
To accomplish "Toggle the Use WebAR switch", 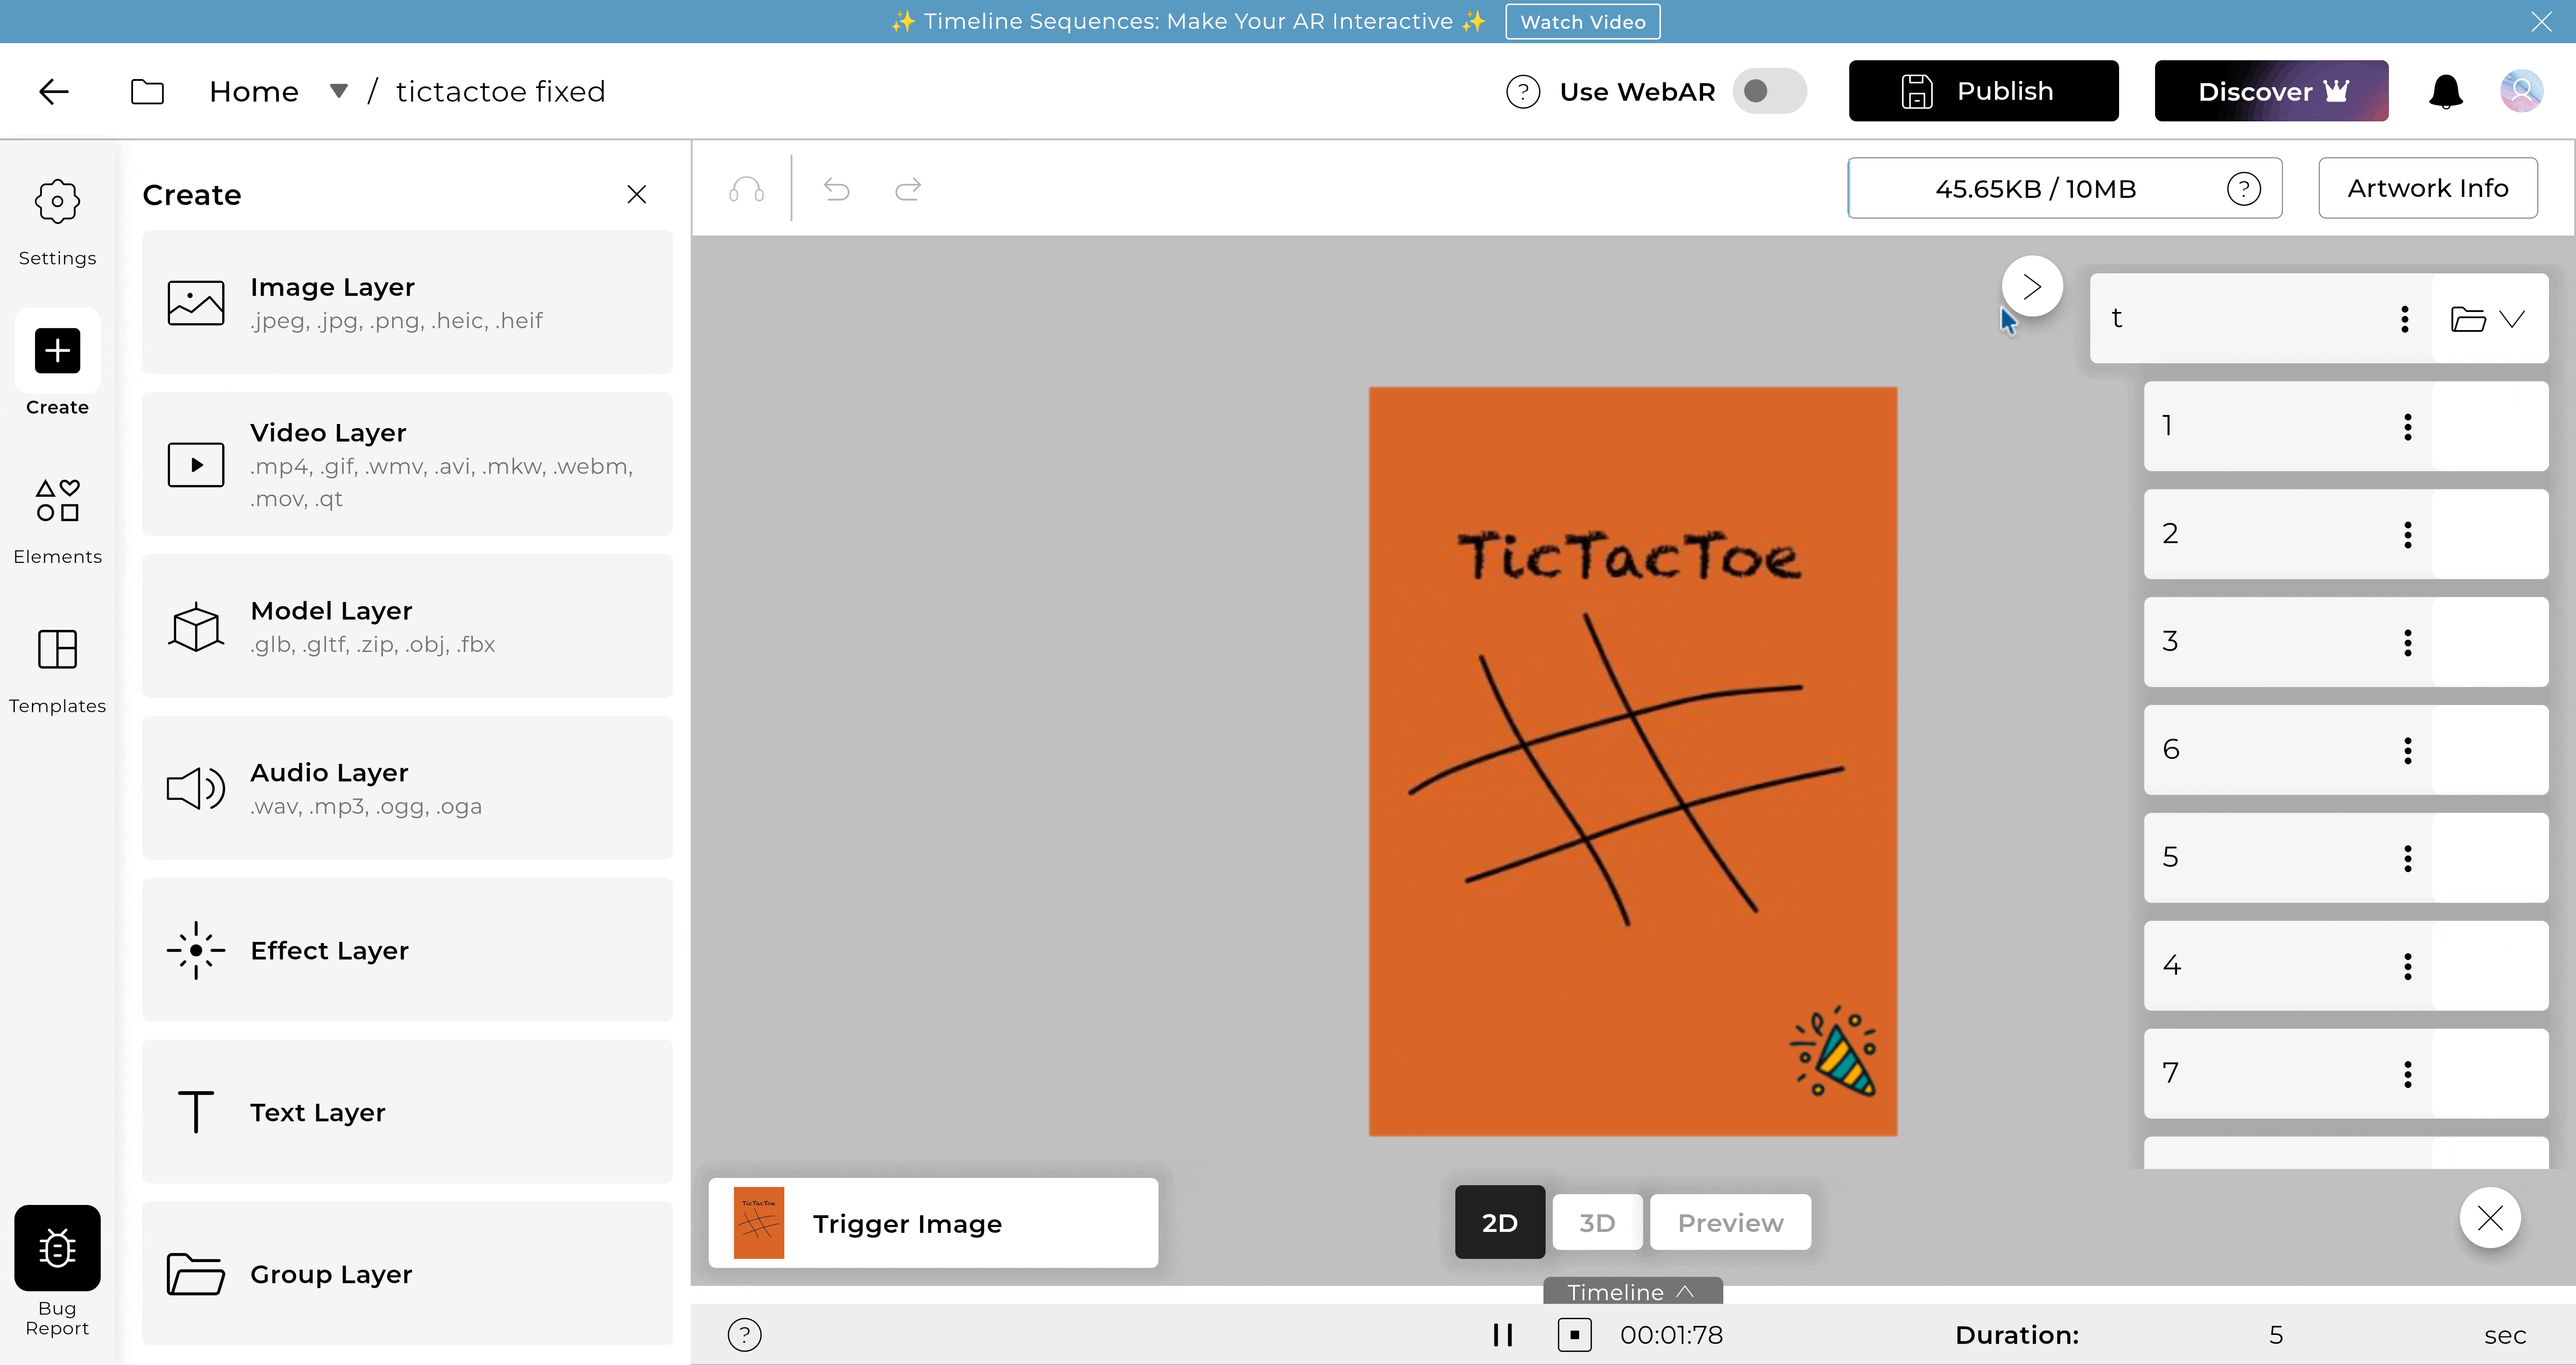I will (x=1769, y=91).
